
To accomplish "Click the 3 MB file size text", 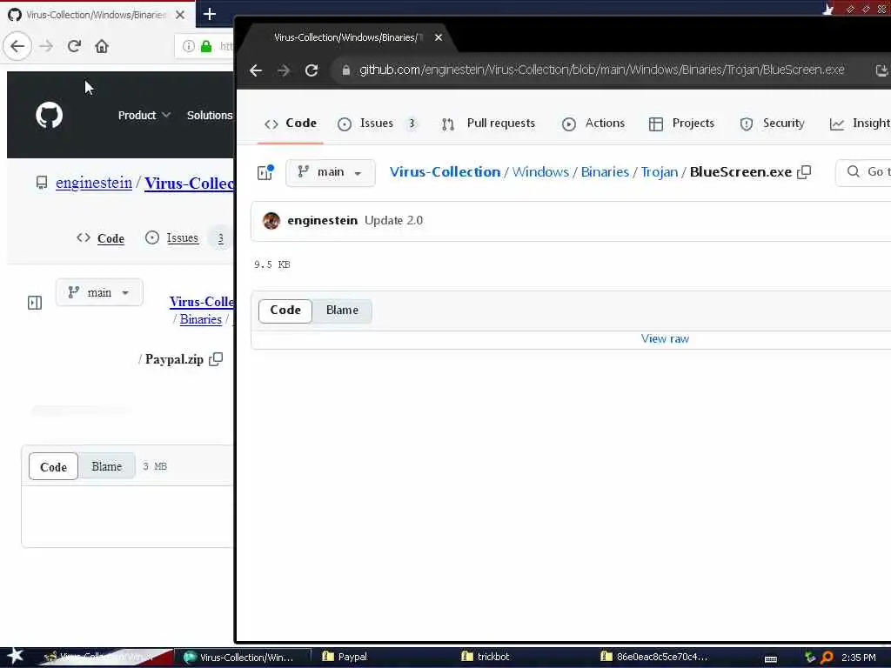I will pyautogui.click(x=155, y=466).
